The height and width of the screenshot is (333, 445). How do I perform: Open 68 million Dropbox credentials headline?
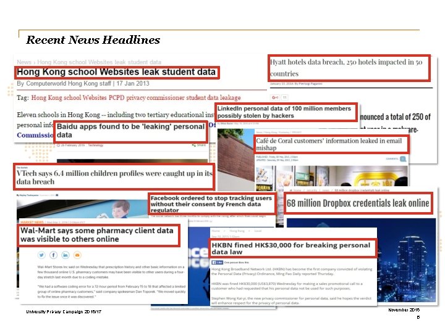tap(358, 203)
